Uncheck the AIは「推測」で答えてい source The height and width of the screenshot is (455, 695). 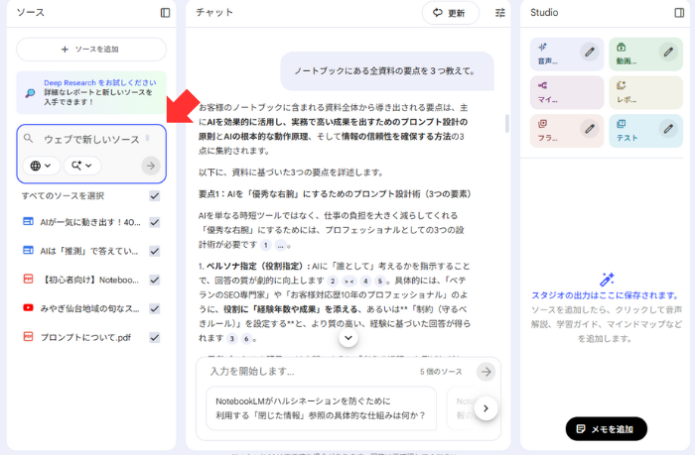154,251
